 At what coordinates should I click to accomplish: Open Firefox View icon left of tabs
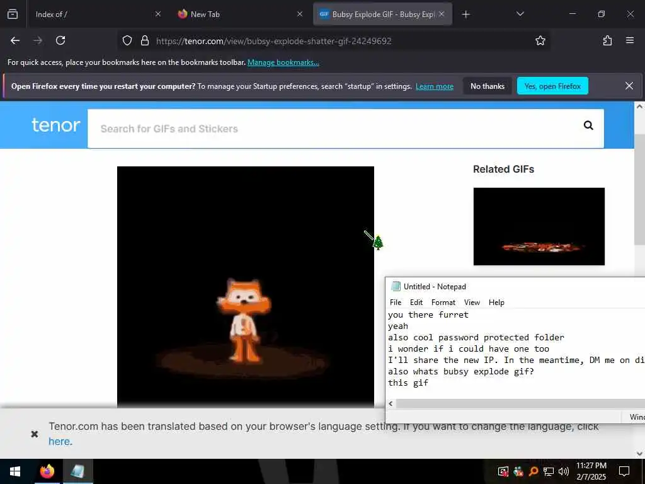coord(13,14)
